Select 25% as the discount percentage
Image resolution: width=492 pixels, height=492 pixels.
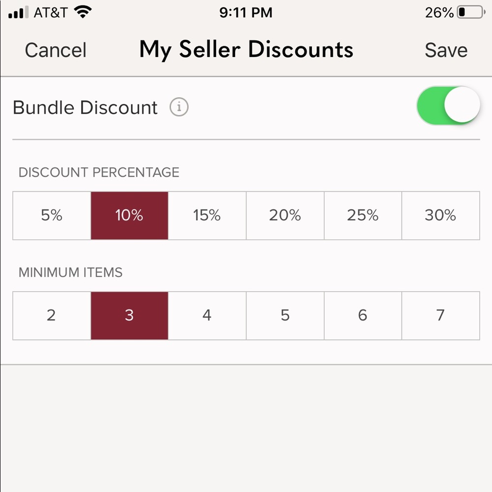click(x=362, y=215)
